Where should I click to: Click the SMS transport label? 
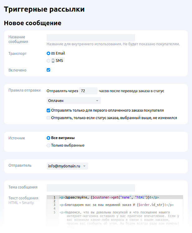59,61
